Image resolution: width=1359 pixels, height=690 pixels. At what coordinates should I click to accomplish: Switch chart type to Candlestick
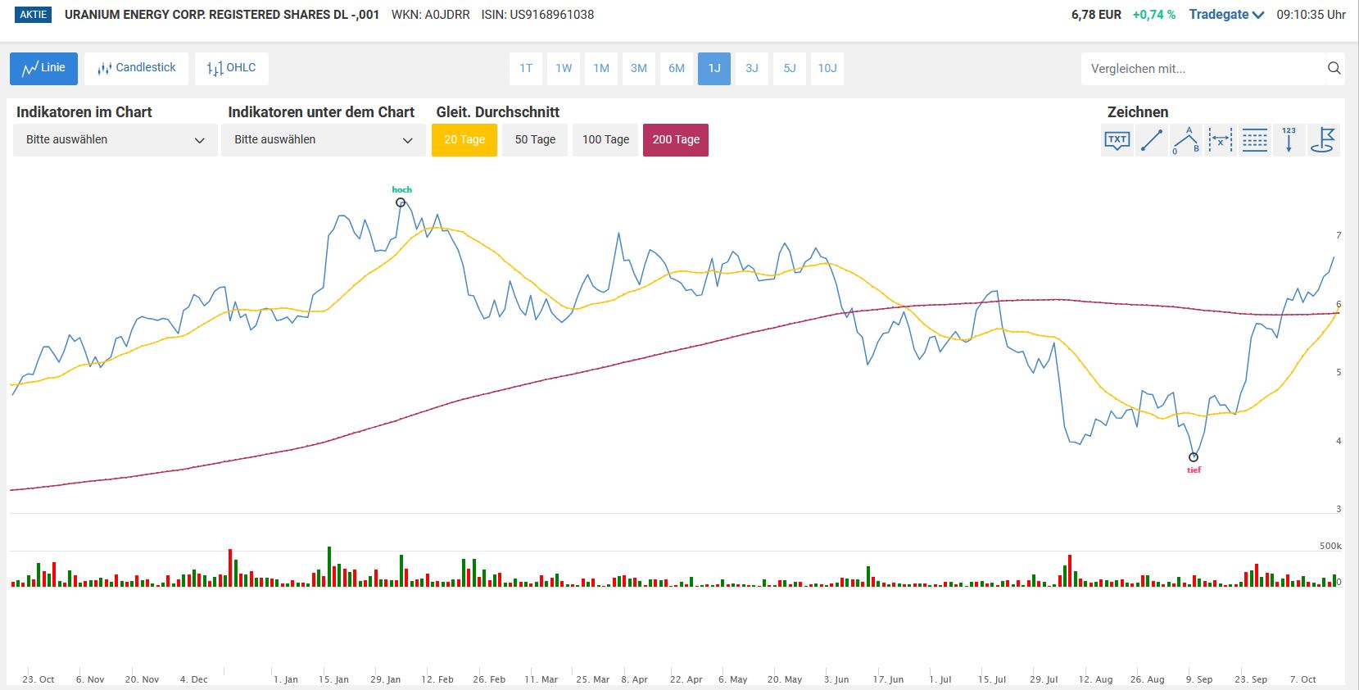(x=137, y=68)
